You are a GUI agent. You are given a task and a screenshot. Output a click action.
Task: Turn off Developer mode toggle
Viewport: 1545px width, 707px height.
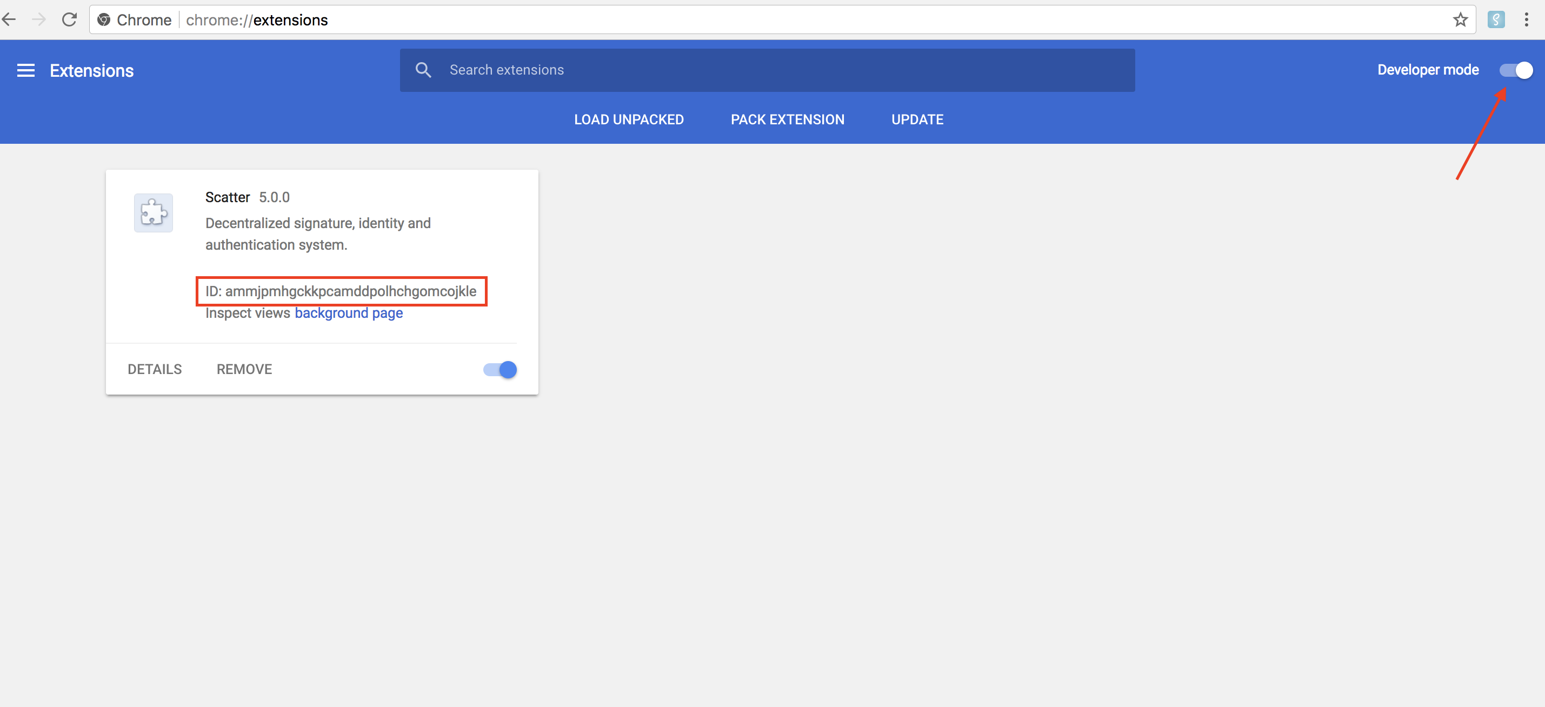1516,70
